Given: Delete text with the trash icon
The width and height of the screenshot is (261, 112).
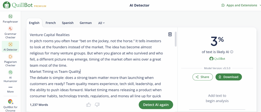Looking at the screenshot, I should (170, 34).
